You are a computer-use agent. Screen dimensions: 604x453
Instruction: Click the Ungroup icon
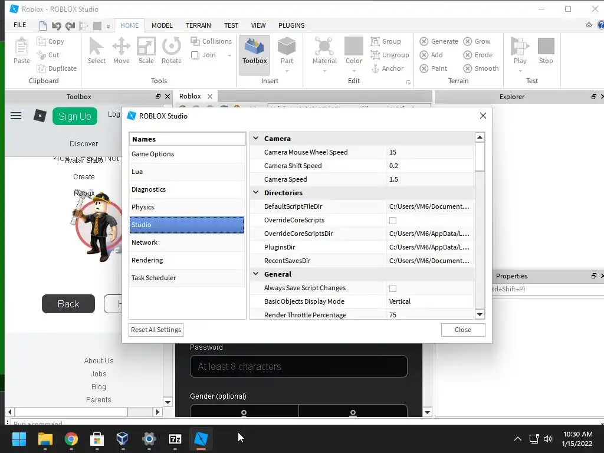click(x=375, y=55)
